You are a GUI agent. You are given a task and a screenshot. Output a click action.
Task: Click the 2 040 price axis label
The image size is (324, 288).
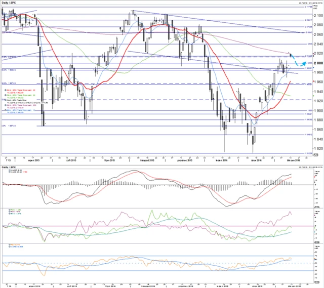pos(318,44)
